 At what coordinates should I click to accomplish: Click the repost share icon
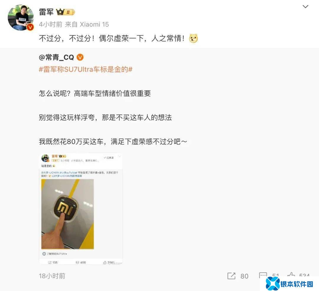coord(231,276)
